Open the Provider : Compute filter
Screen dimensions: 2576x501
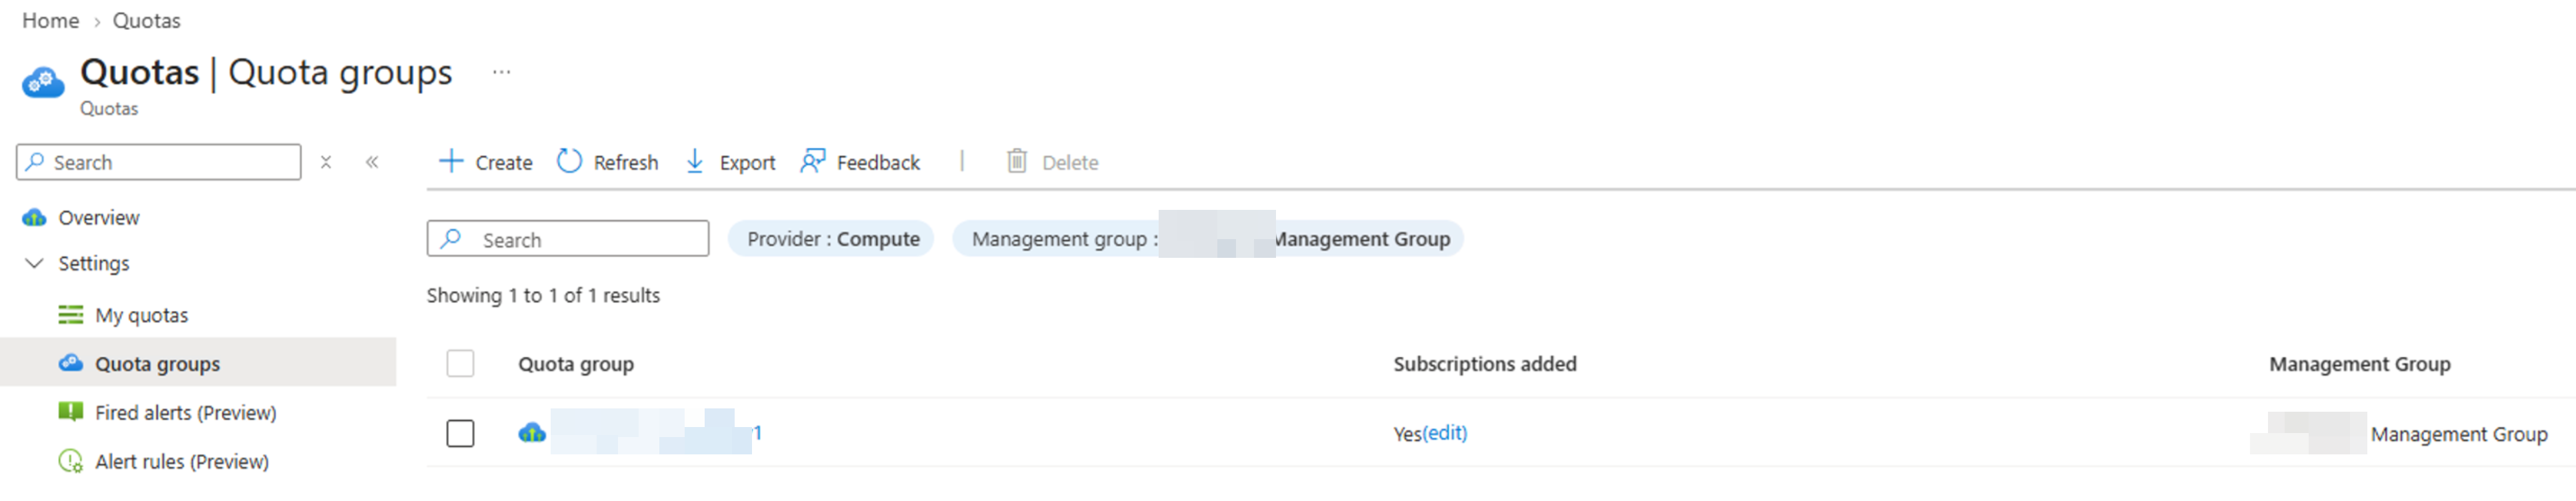click(x=831, y=239)
